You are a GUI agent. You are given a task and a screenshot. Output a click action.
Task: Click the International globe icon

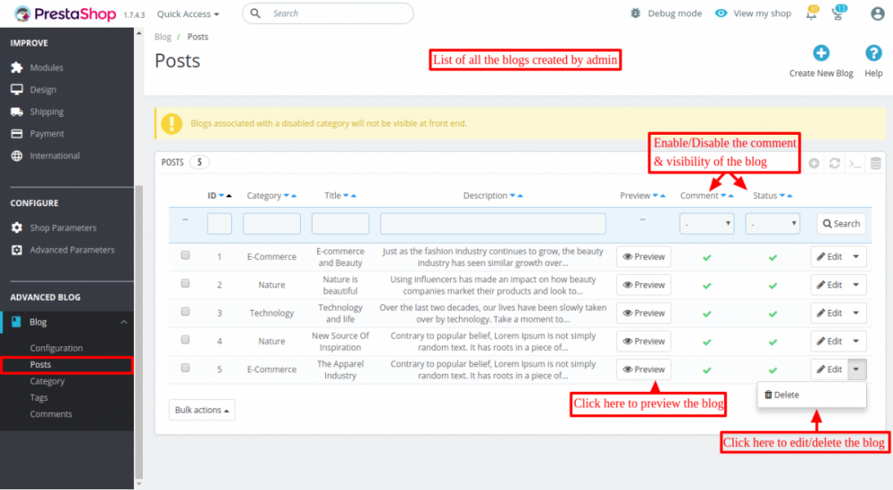pyautogui.click(x=17, y=156)
